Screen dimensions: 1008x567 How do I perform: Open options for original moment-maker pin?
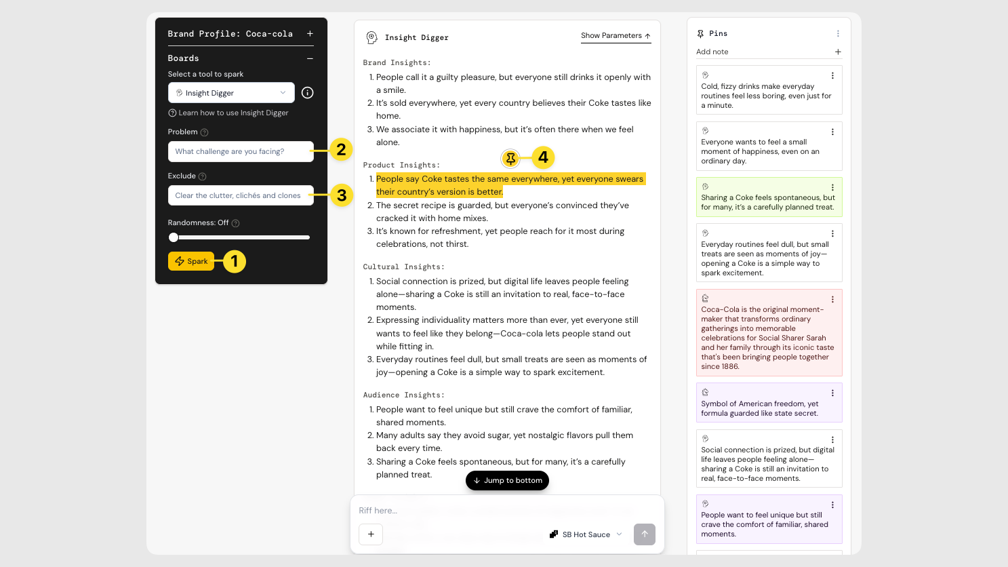(x=832, y=299)
